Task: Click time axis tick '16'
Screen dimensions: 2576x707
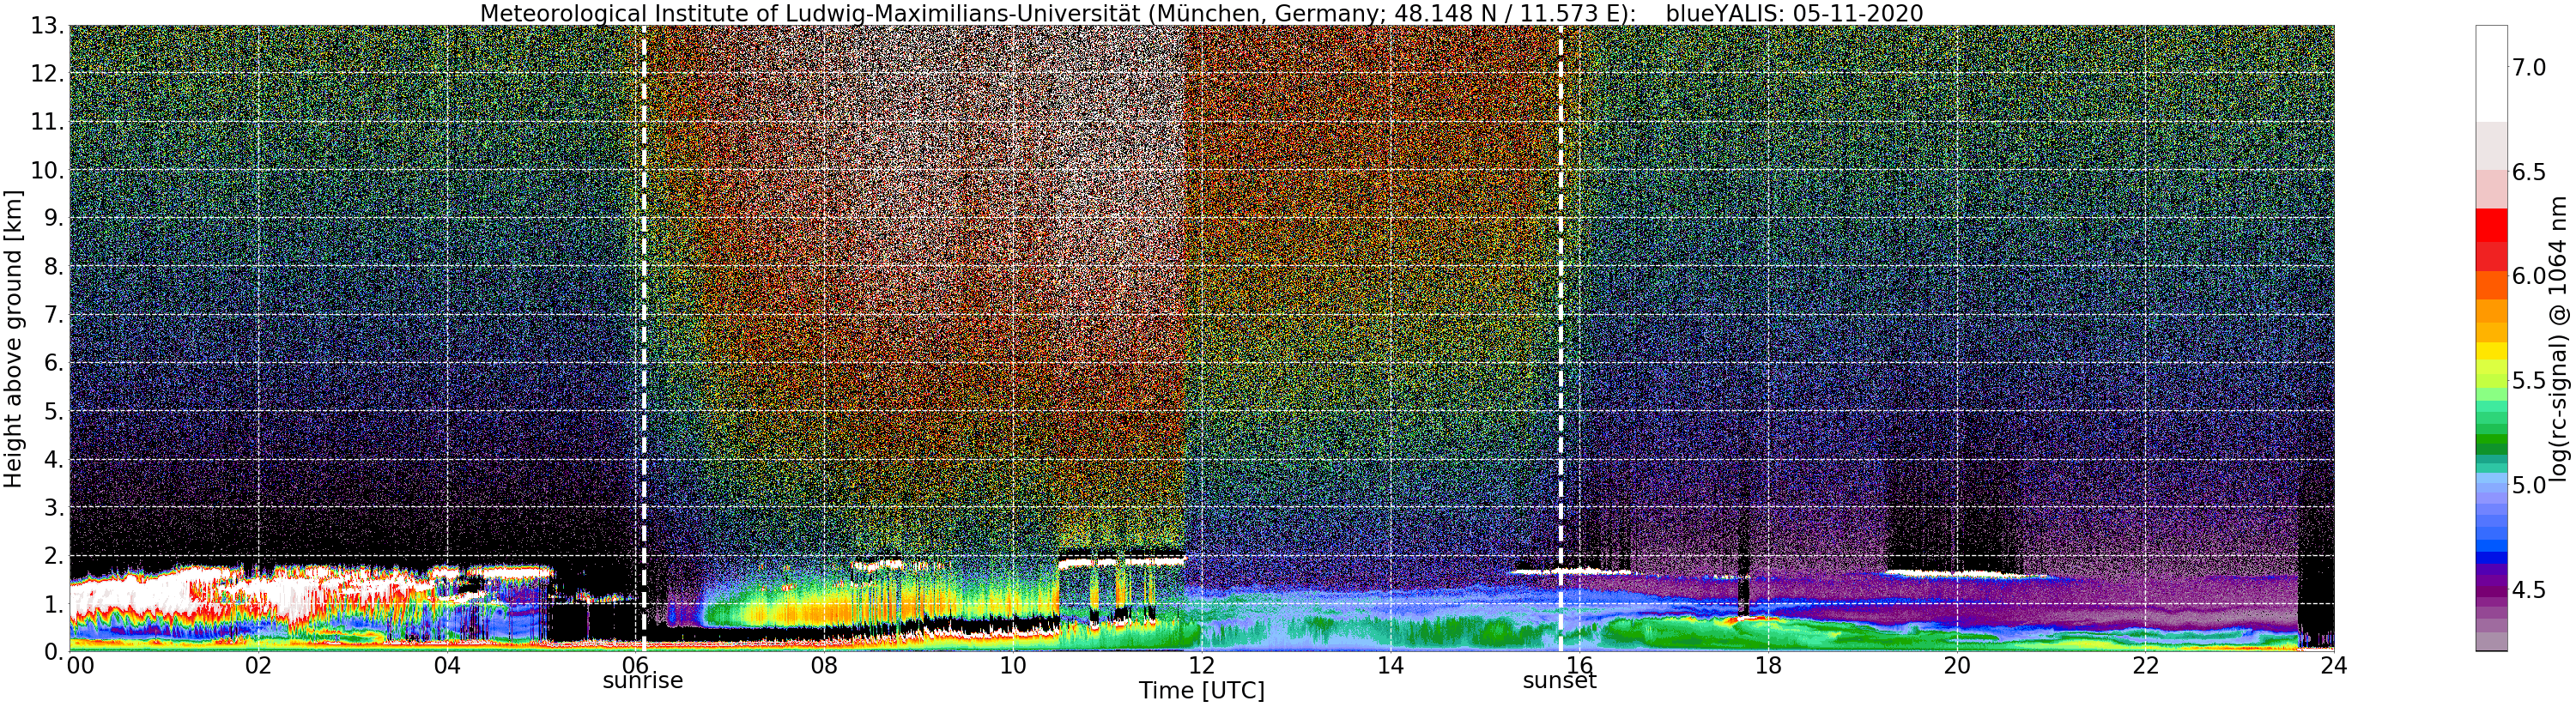Action: (1579, 664)
